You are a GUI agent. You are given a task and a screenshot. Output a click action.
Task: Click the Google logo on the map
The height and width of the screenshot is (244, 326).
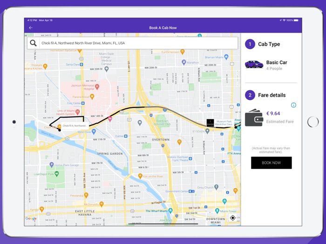click(31, 218)
